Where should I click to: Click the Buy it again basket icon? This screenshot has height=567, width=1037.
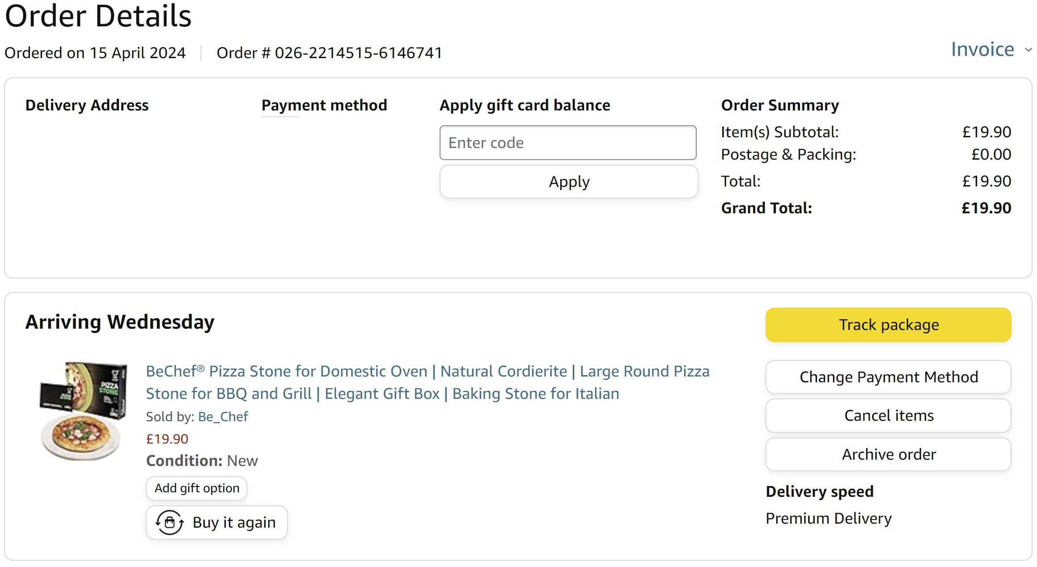coord(169,523)
